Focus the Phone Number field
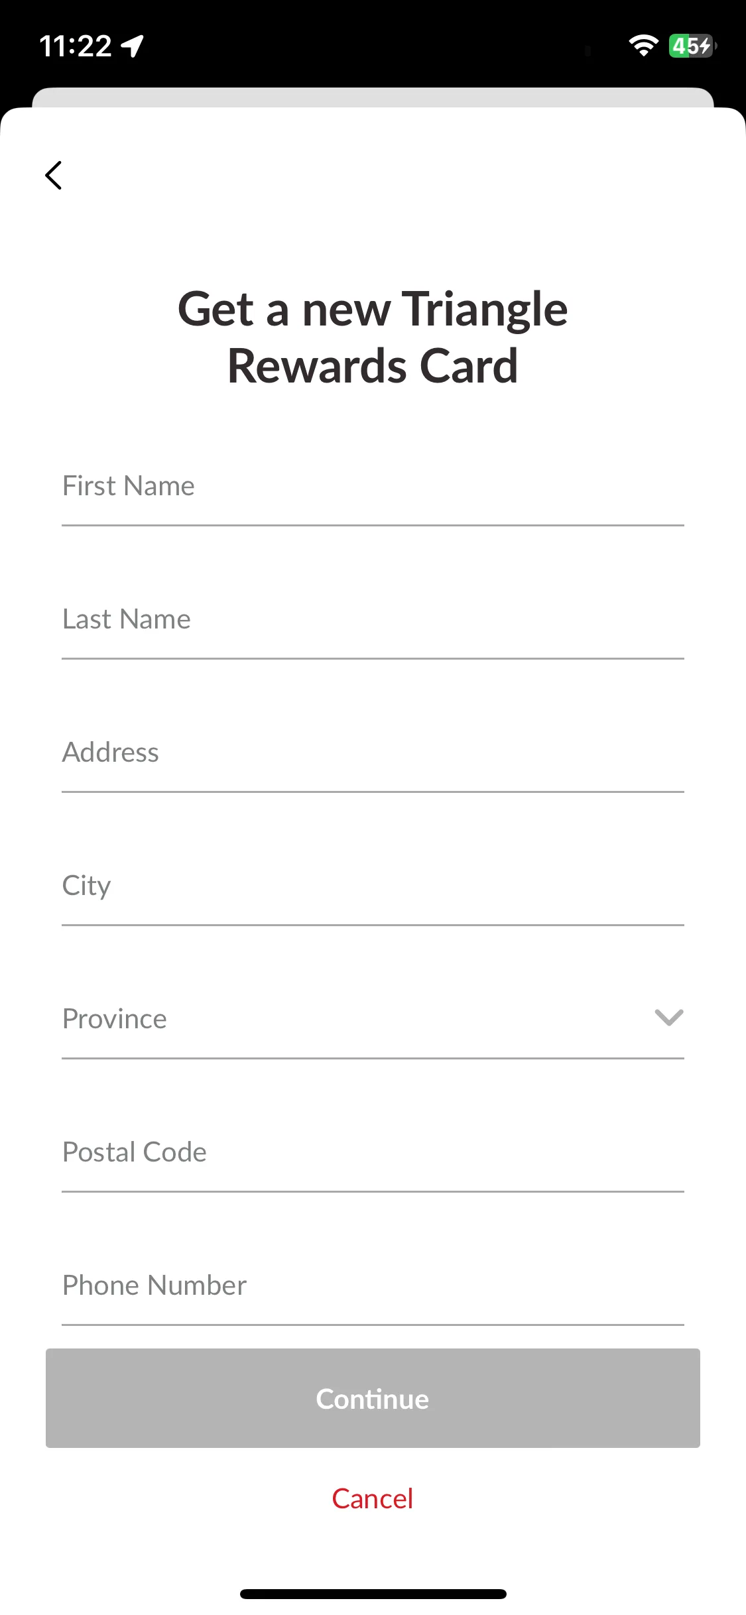Image resolution: width=746 pixels, height=1615 pixels. pyautogui.click(x=373, y=1286)
